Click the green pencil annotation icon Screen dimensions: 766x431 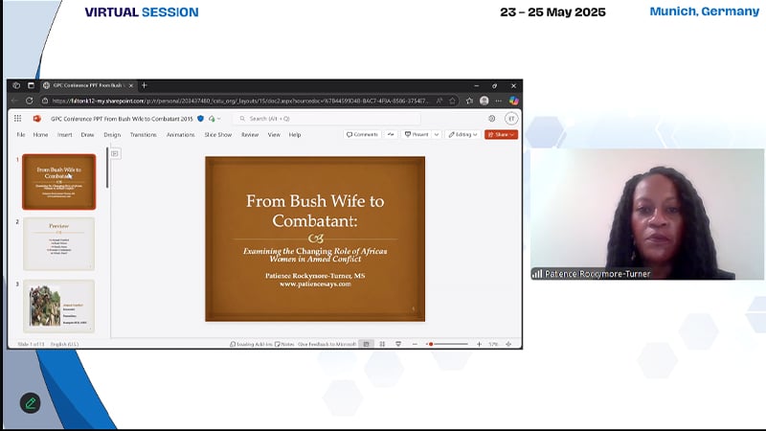point(31,403)
